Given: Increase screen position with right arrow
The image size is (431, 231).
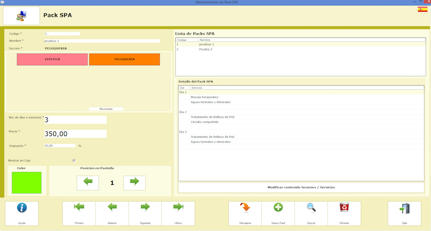Looking at the screenshot, I should point(134,183).
